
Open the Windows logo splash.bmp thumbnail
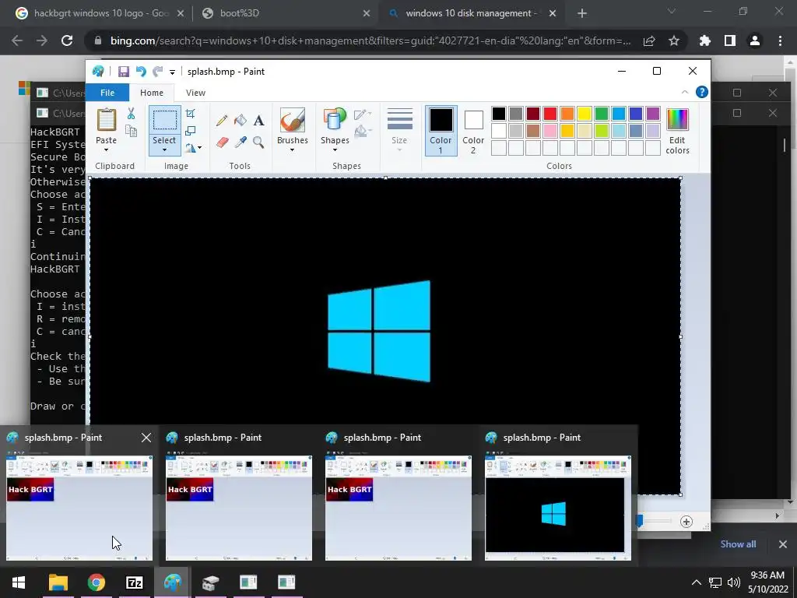pyautogui.click(x=557, y=508)
